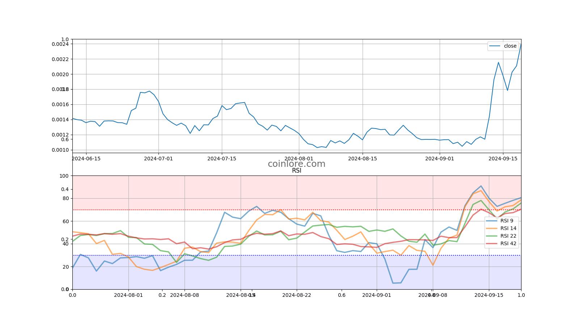The image size is (579, 325).
Task: Click the 2024-08-08 date label
Action: click(185, 295)
